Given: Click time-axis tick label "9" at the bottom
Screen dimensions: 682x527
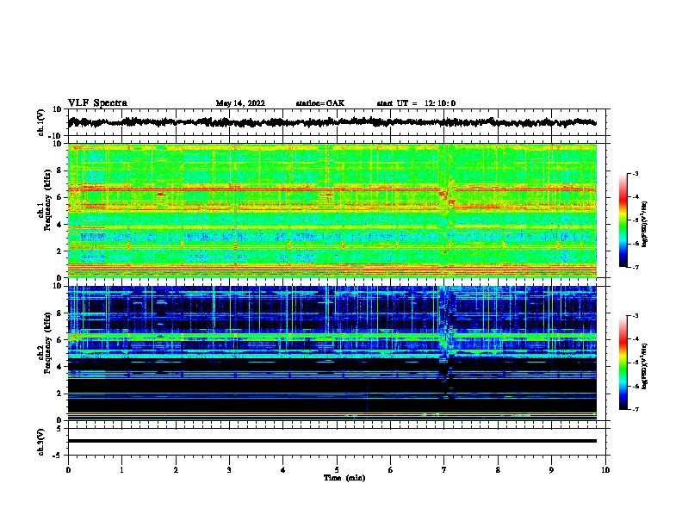Looking at the screenshot, I should coord(551,470).
